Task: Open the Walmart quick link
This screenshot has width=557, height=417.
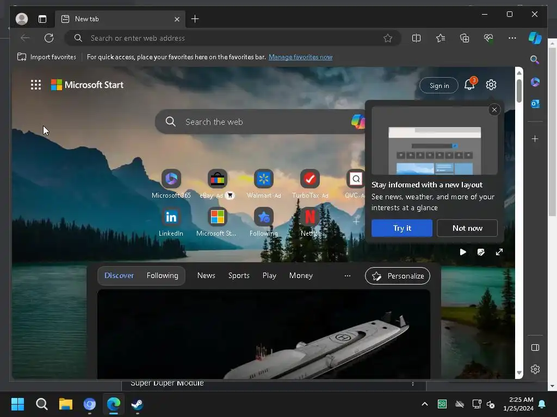Action: coord(264,184)
